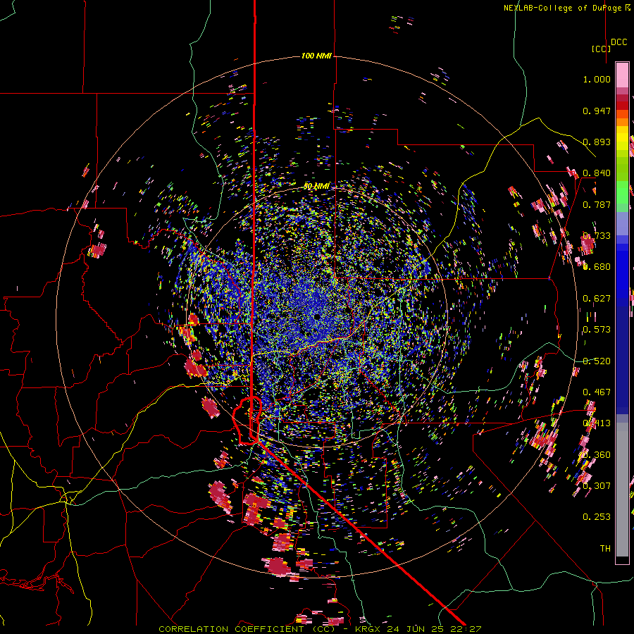634x634 pixels.
Task: Click the 0.840 color scale value
Action: point(597,173)
